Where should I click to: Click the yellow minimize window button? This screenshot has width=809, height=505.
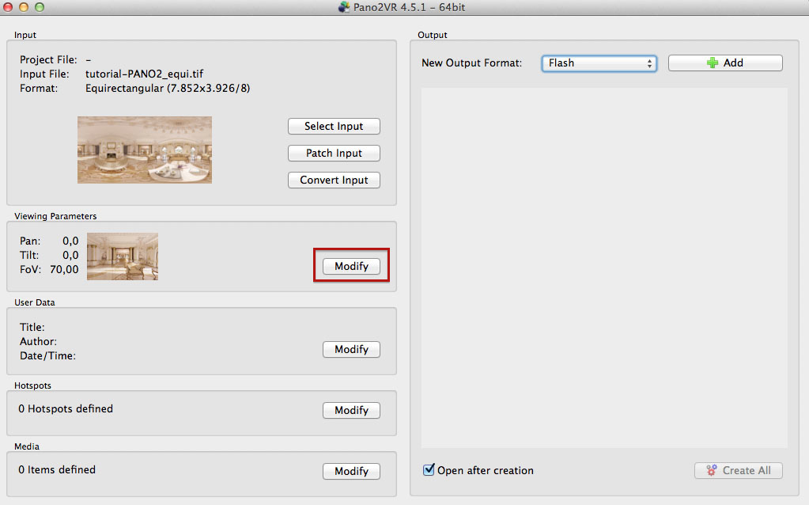click(x=24, y=7)
